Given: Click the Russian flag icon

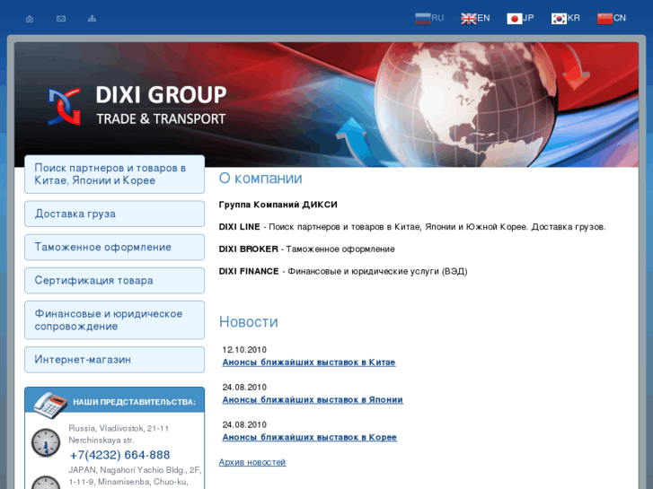Looking at the screenshot, I should click(423, 19).
